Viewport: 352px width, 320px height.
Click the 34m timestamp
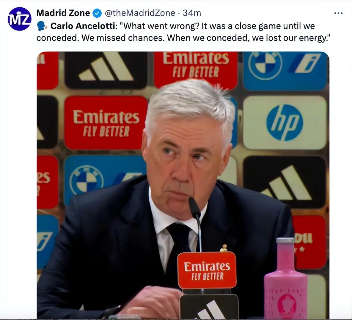coord(192,13)
